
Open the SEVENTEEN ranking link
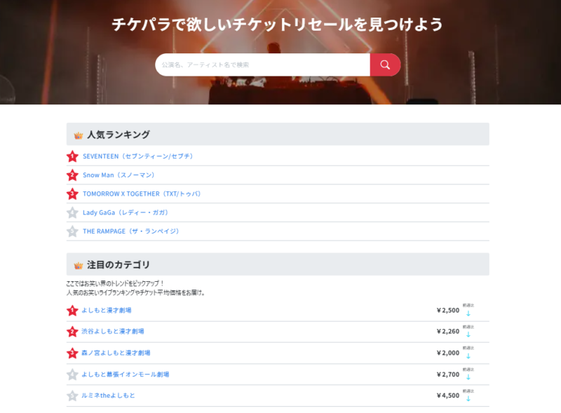137,156
